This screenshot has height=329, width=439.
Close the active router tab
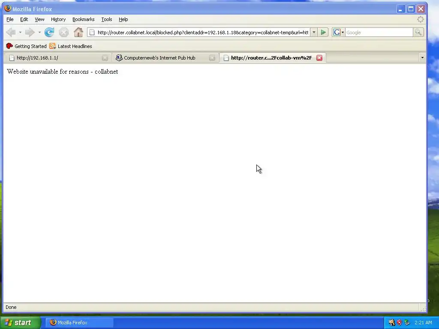click(x=319, y=58)
